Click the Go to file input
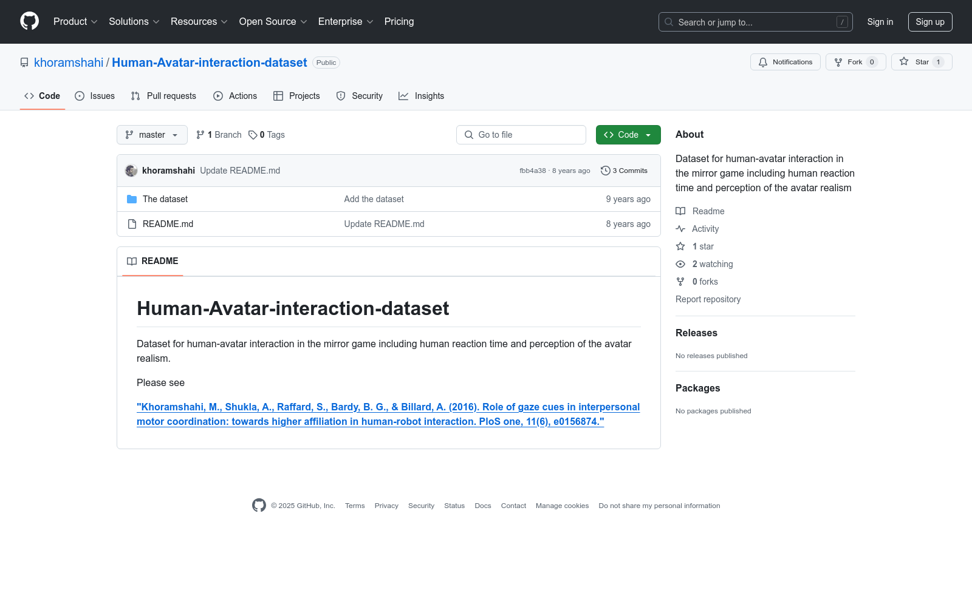 point(521,135)
